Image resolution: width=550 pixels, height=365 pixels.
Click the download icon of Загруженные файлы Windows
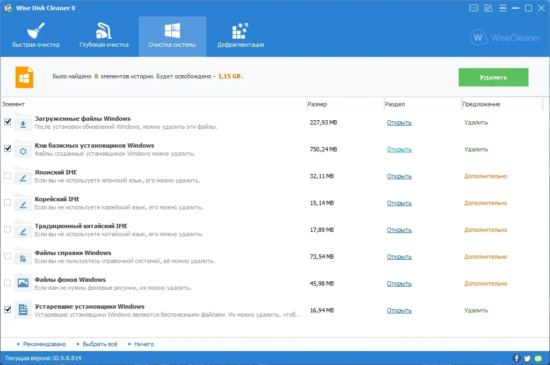(23, 122)
